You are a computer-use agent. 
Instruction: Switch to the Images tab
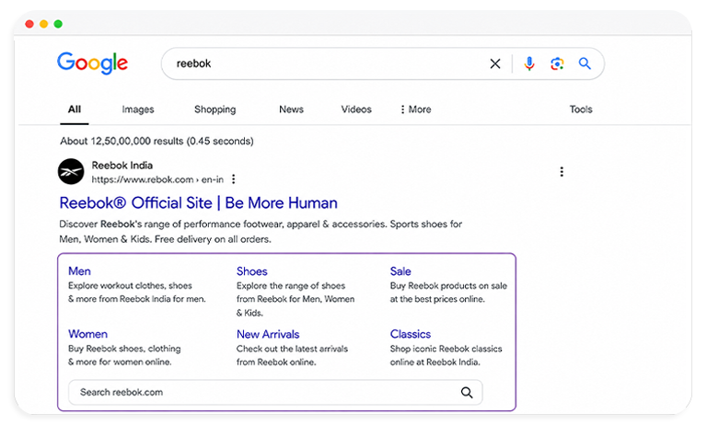click(x=138, y=109)
